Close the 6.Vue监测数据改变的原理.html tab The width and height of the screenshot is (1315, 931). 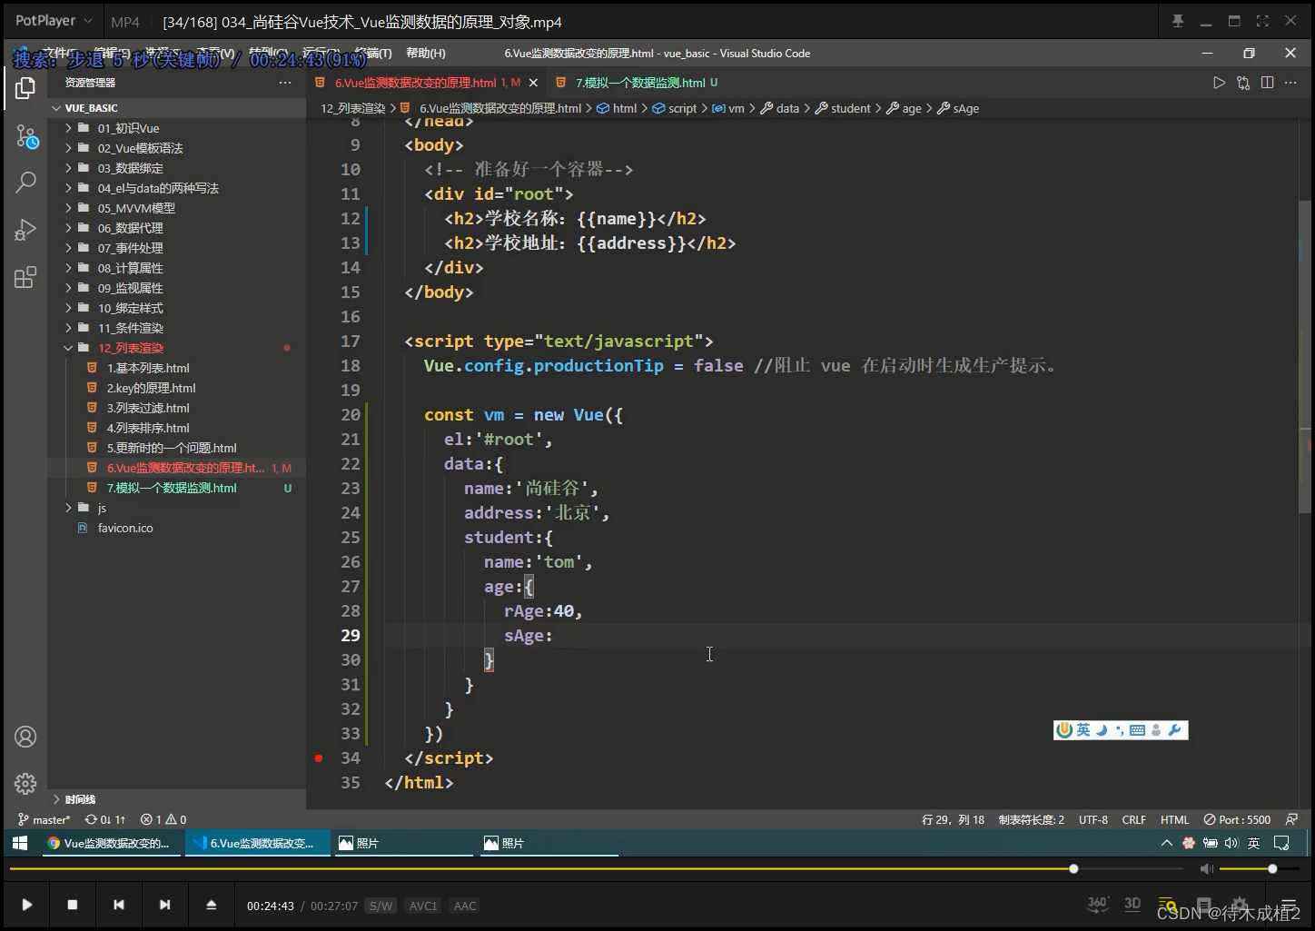click(x=533, y=83)
